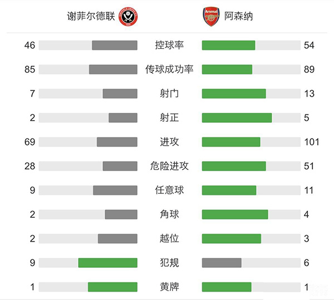Click Arsenal's green possession bar
The height and width of the screenshot is (300, 334).
tap(228, 46)
